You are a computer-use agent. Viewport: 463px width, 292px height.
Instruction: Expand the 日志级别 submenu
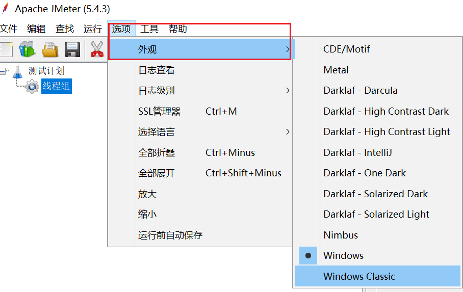click(156, 90)
